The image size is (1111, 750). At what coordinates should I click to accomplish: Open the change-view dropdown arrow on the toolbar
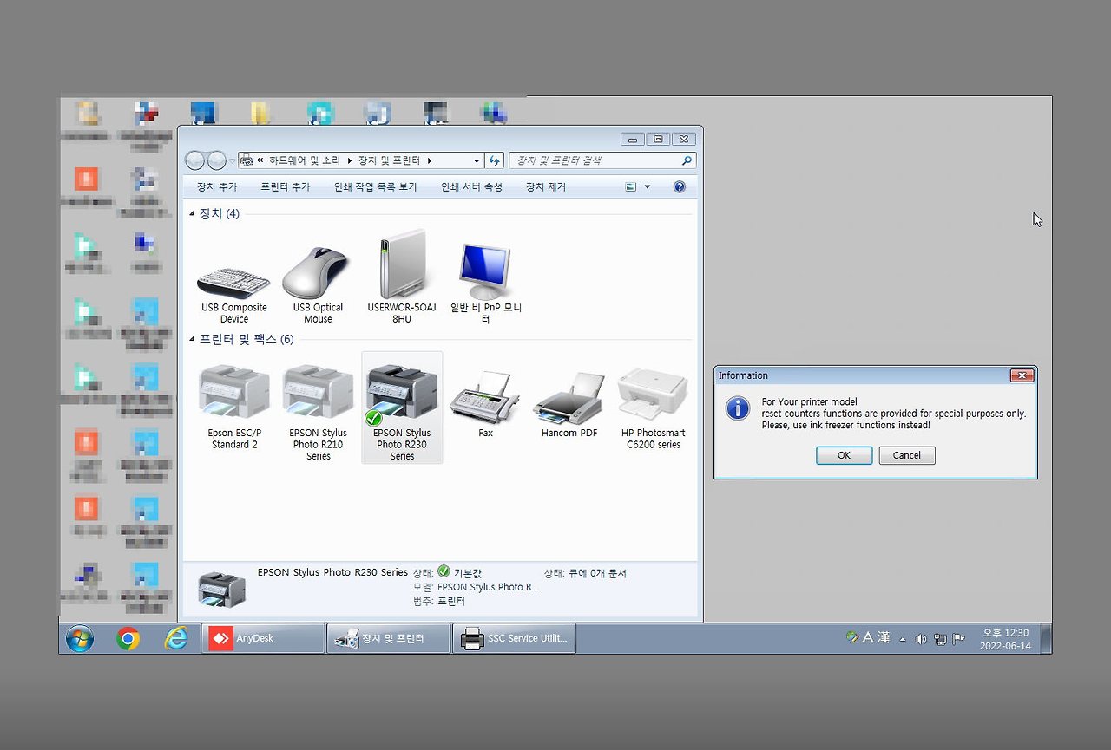tap(648, 186)
